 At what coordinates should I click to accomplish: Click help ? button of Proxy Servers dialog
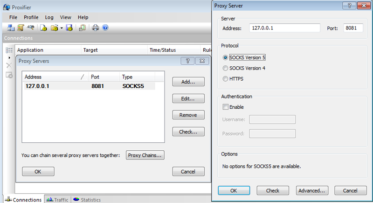click(187, 61)
